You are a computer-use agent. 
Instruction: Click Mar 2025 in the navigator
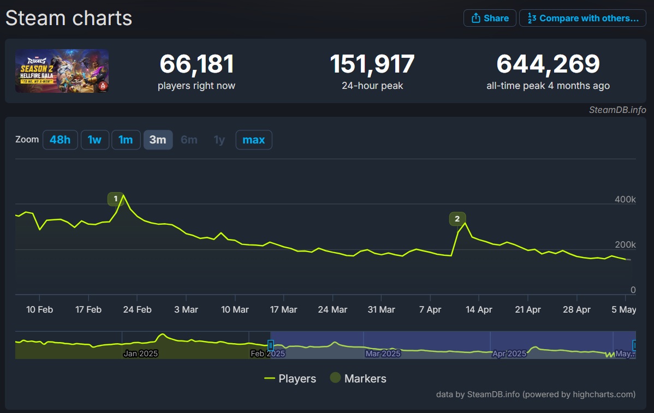pyautogui.click(x=383, y=354)
